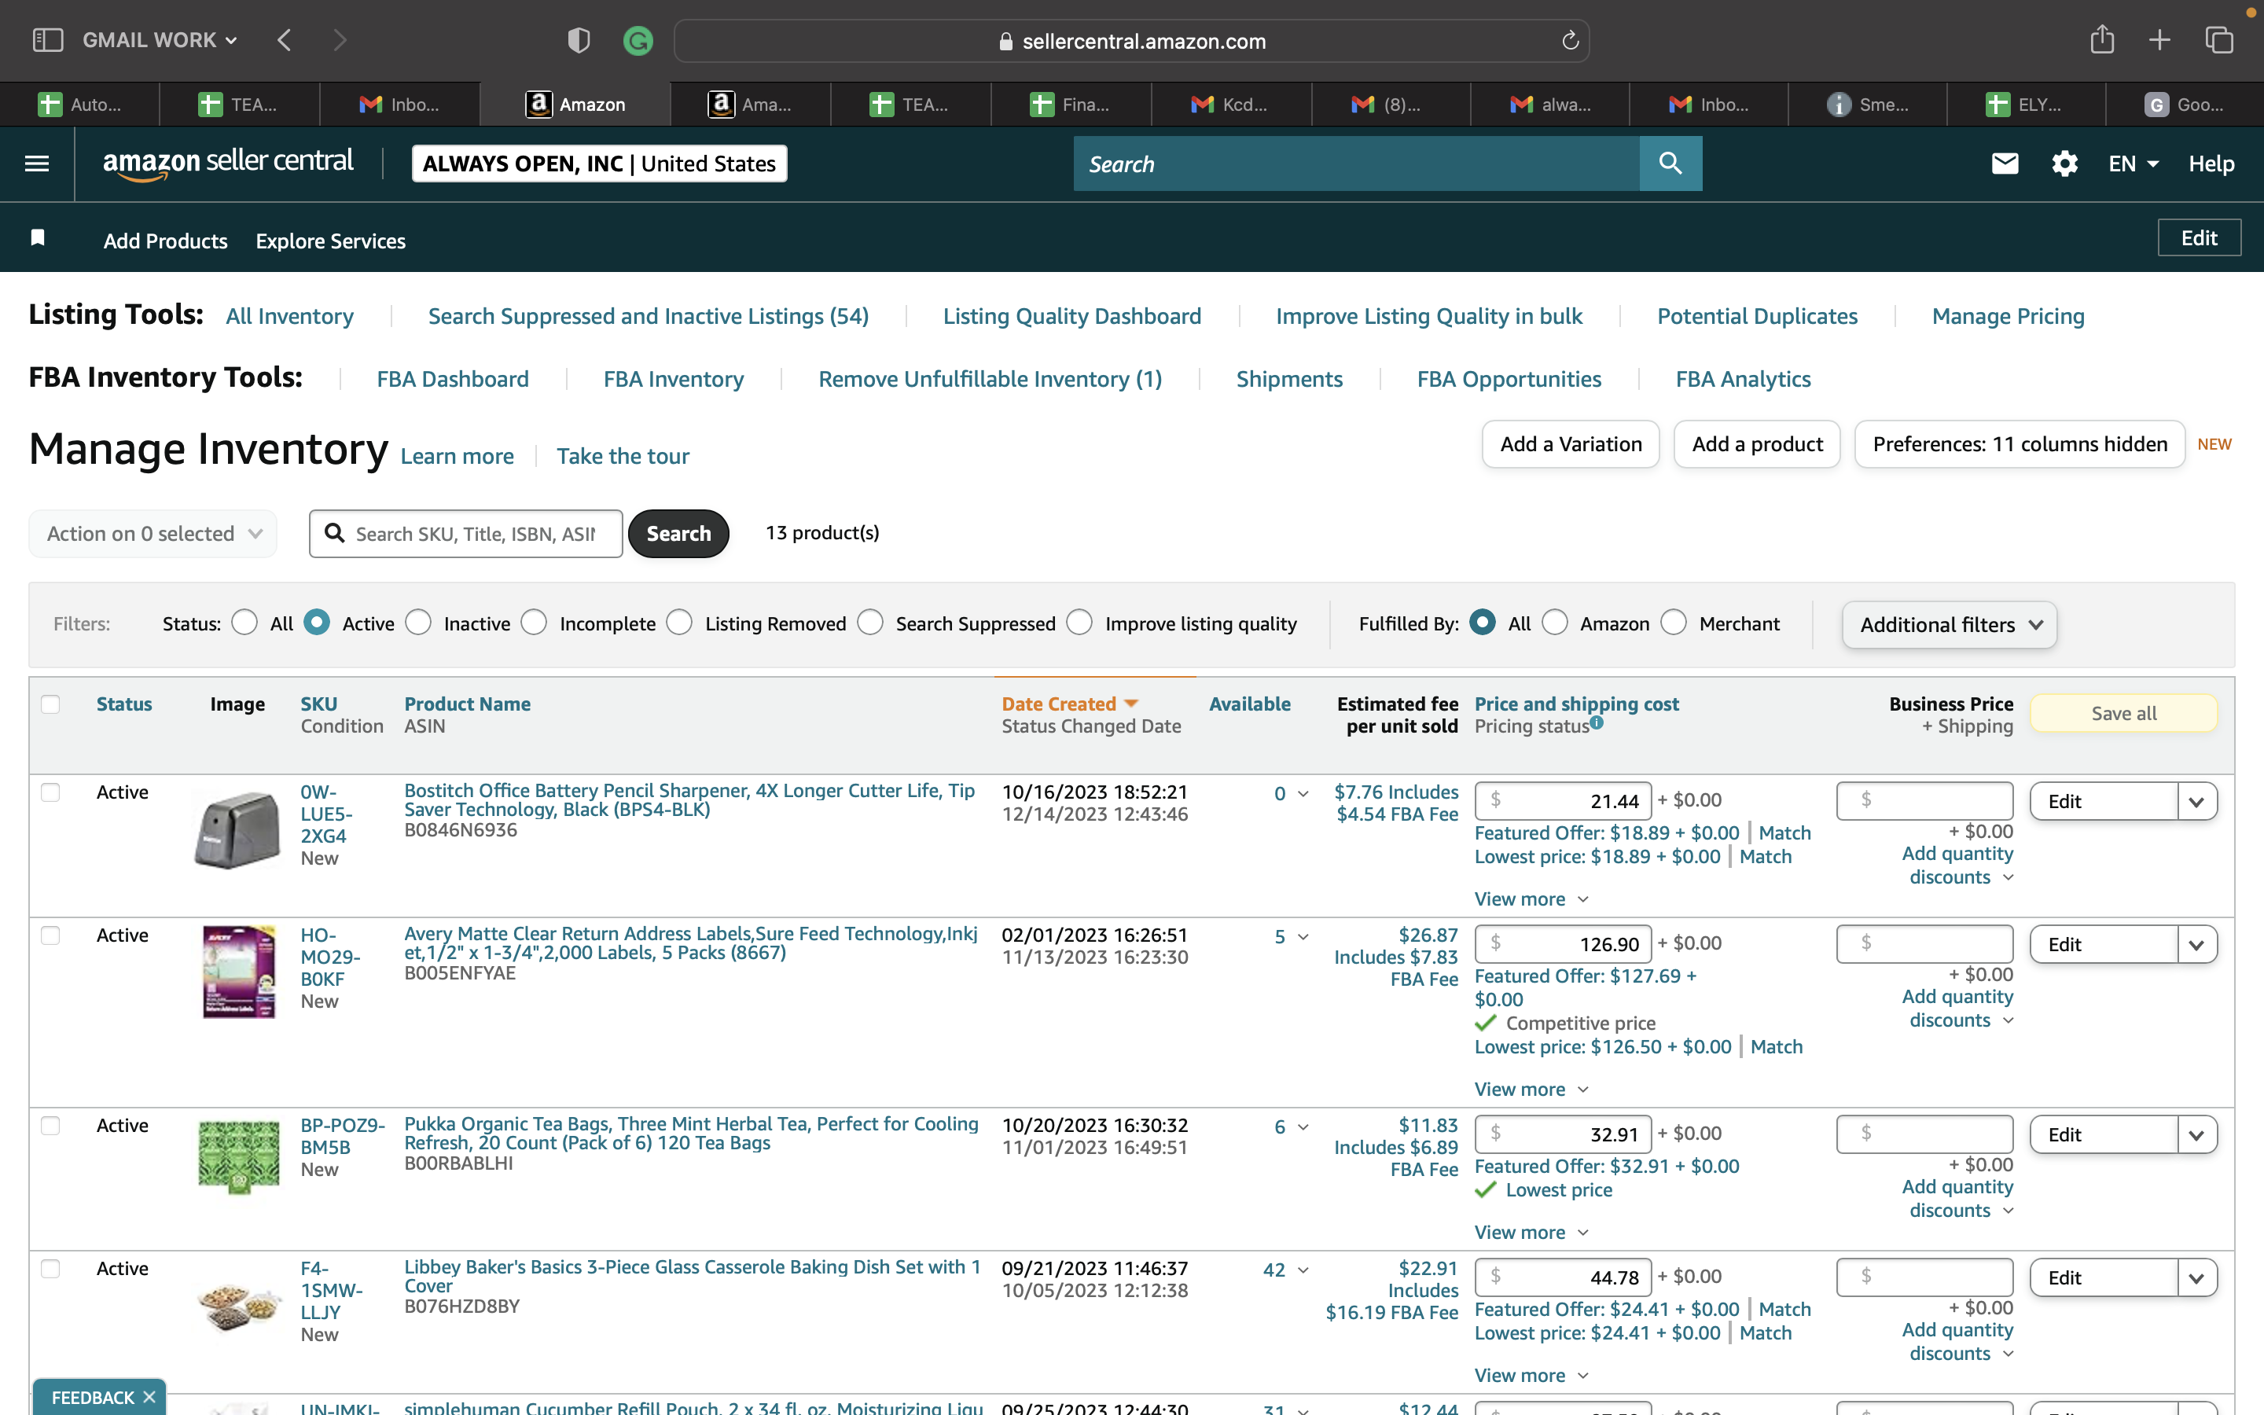This screenshot has width=2264, height=1415.
Task: Click the black Search button for inventory
Action: (x=678, y=534)
